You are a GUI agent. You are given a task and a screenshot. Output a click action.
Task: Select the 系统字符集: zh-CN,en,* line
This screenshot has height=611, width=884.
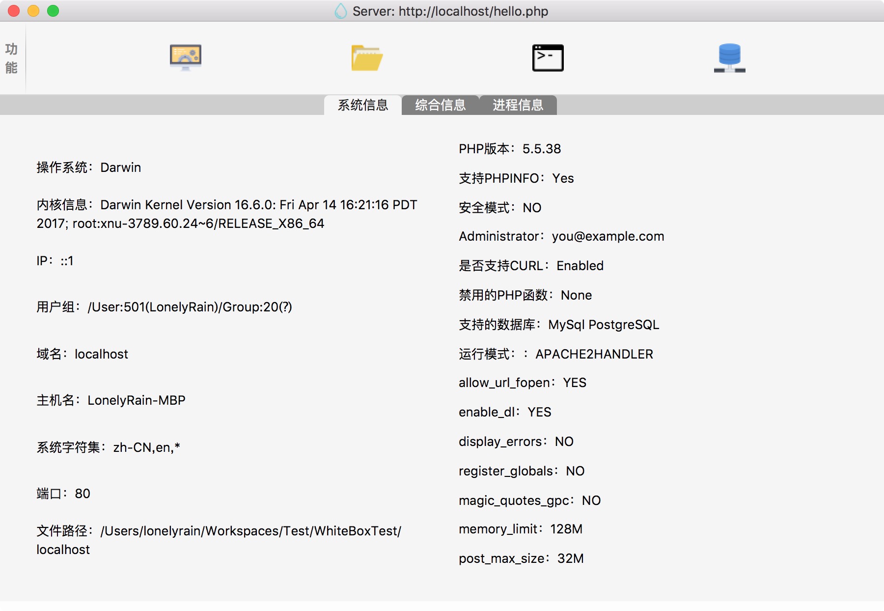[x=109, y=447]
